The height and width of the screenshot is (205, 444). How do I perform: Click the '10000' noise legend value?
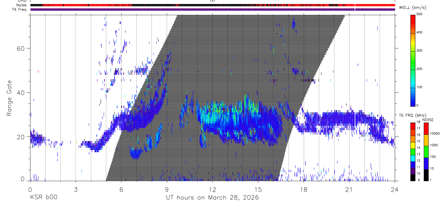pos(435,134)
